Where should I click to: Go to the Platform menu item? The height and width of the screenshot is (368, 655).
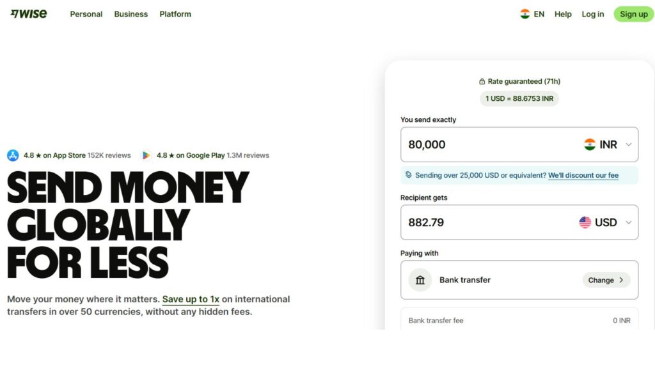175,14
